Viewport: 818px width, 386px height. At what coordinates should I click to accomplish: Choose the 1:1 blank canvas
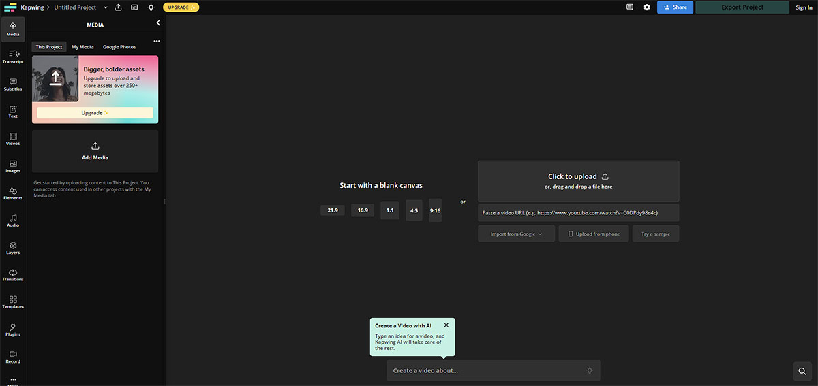pos(390,210)
